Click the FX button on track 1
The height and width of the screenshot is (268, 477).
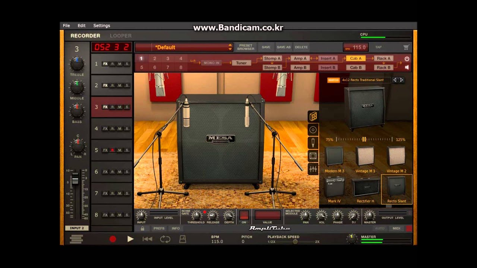coord(105,64)
